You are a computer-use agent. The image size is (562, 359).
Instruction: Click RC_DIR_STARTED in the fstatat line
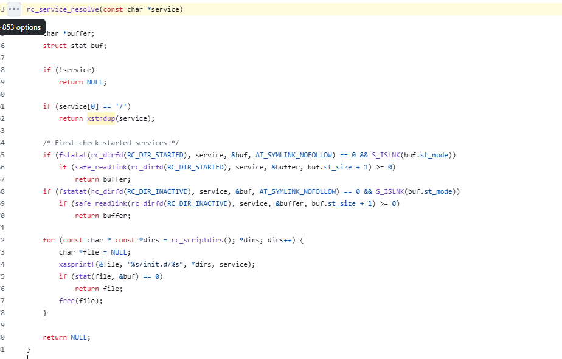point(155,155)
